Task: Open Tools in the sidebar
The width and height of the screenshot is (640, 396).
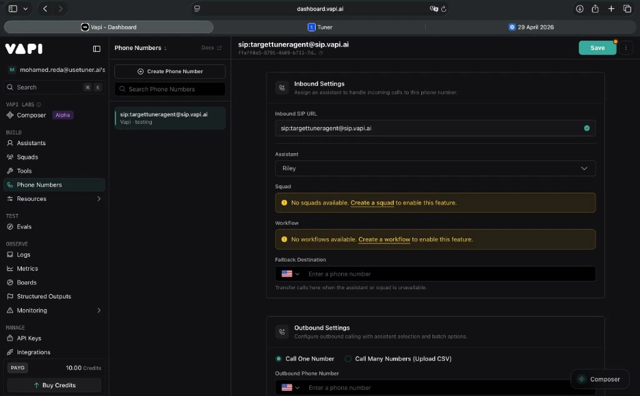Action: click(24, 171)
